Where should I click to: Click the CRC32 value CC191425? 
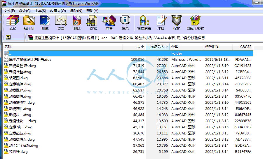(x=243, y=66)
